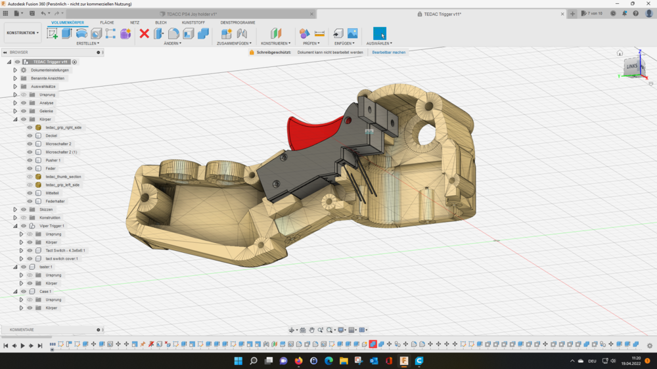657x369 pixels.
Task: Click the Insert image canvas icon
Action: click(x=353, y=33)
